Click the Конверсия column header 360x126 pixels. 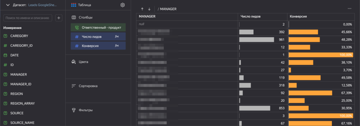(298, 17)
